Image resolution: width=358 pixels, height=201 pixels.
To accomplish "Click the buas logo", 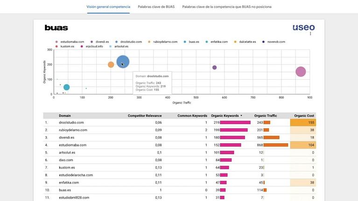I will click(56, 28).
